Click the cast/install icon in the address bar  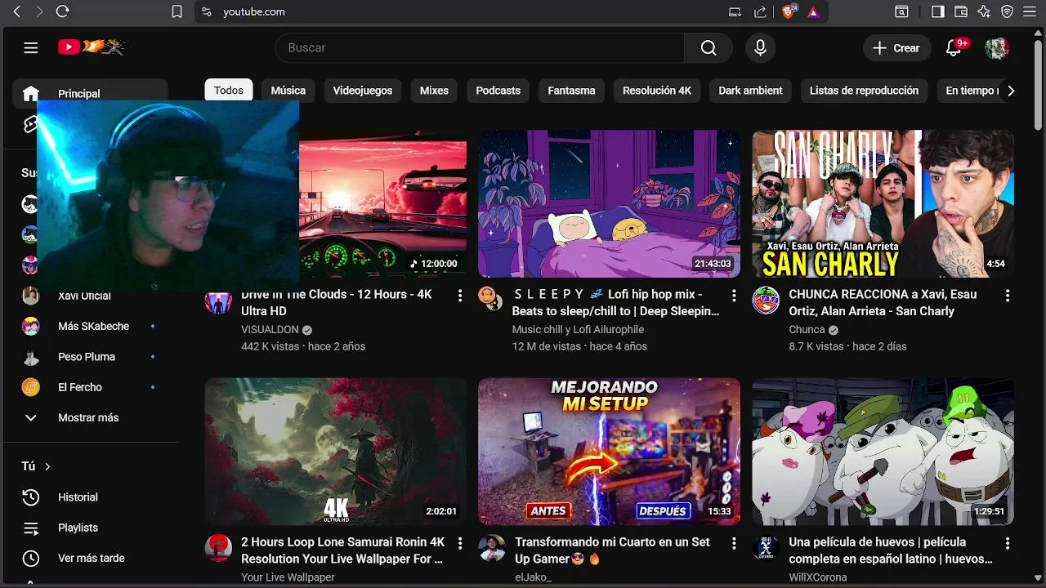pos(735,11)
